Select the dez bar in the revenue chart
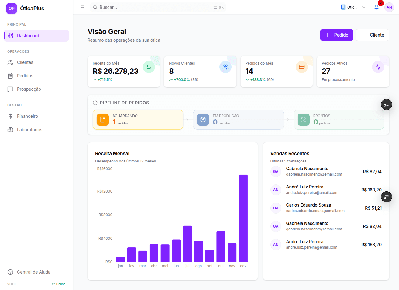399x290 pixels. (x=243, y=218)
